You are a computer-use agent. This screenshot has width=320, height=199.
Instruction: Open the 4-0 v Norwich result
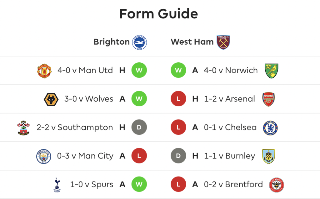point(231,70)
